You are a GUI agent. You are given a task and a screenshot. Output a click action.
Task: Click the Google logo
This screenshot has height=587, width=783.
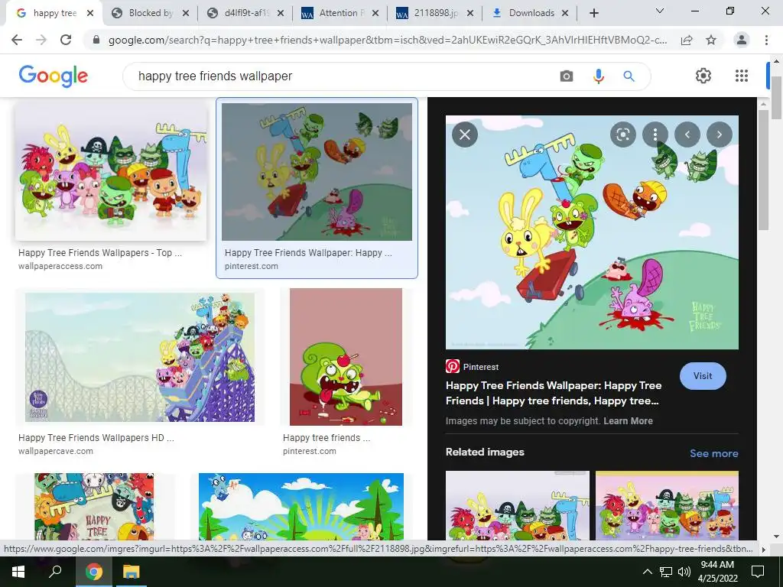coord(53,76)
